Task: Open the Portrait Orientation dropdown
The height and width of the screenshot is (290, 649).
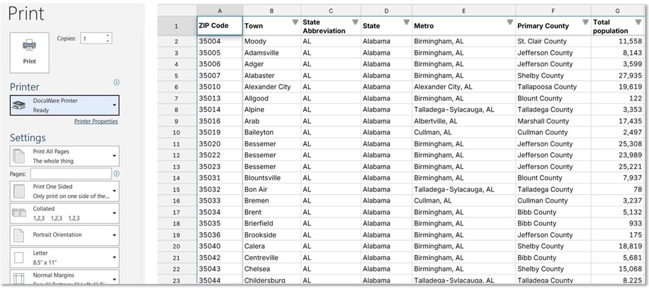Action: tap(64, 235)
